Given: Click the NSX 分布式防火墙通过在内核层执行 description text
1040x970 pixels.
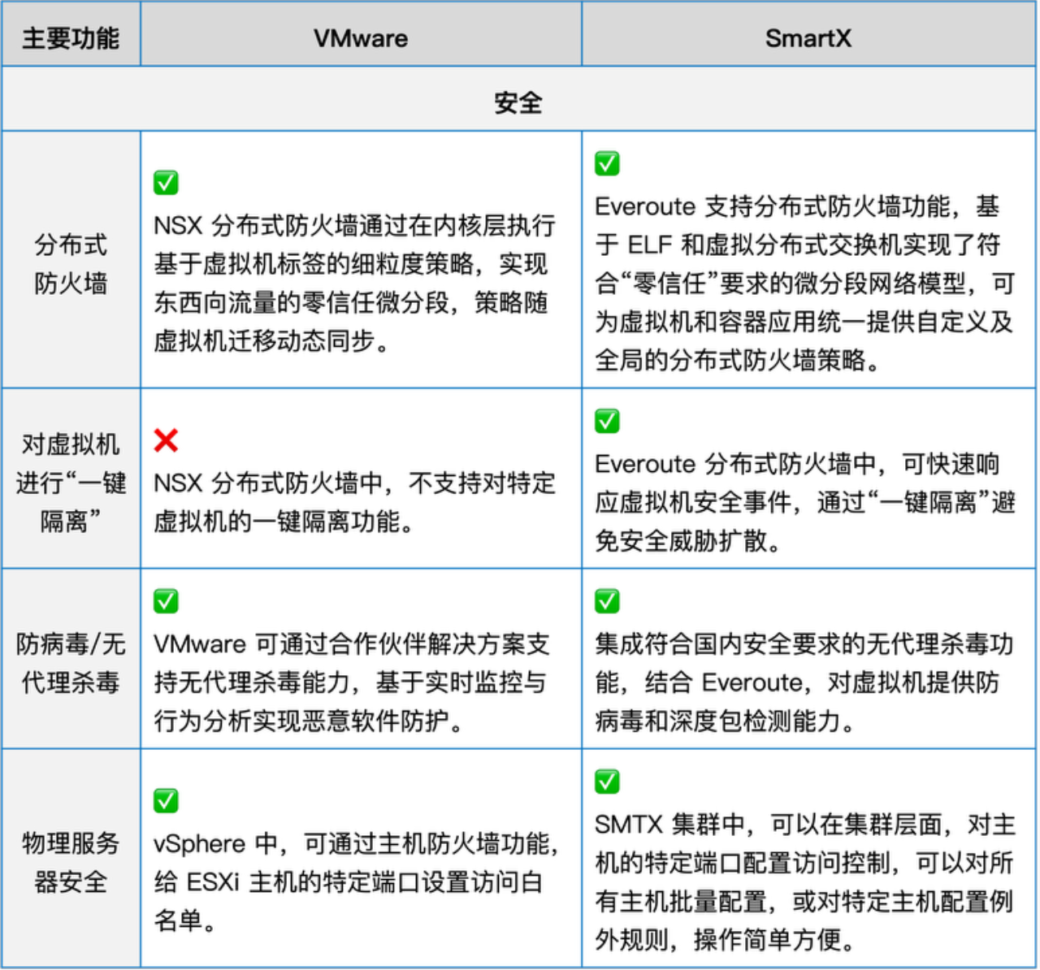Looking at the screenshot, I should pos(354,283).
